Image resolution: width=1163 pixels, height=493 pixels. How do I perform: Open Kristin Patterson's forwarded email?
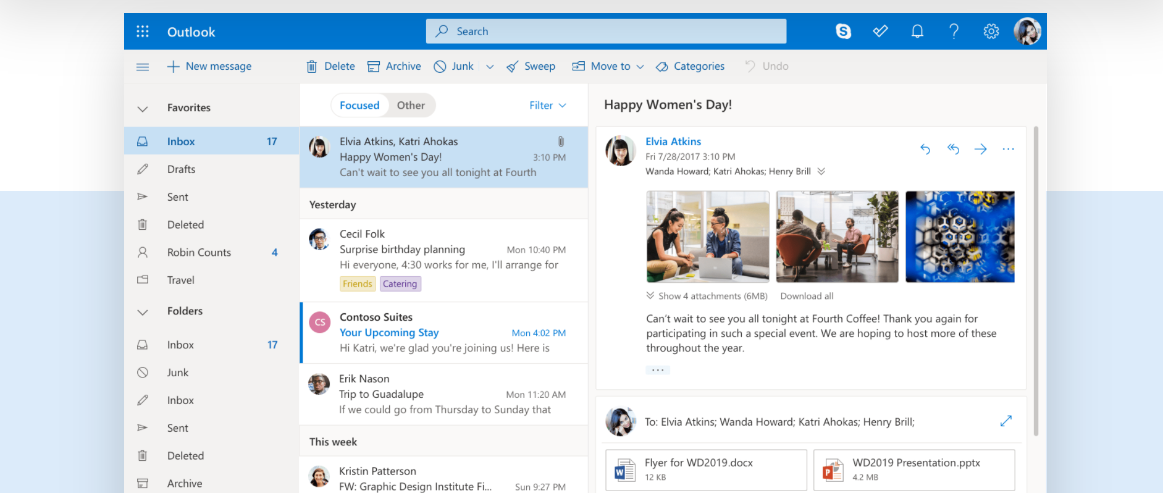(444, 475)
